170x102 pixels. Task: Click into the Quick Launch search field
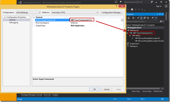[x=137, y=2]
